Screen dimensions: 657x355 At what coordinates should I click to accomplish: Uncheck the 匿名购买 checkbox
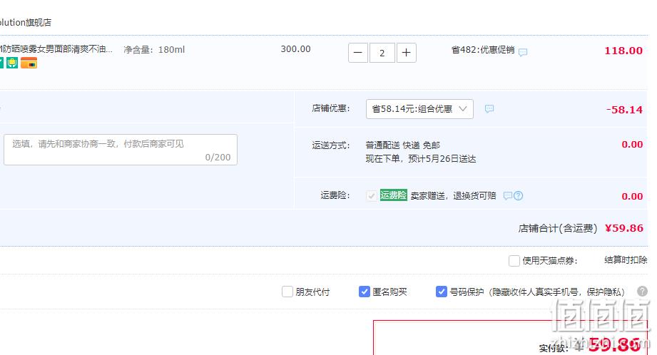[364, 292]
